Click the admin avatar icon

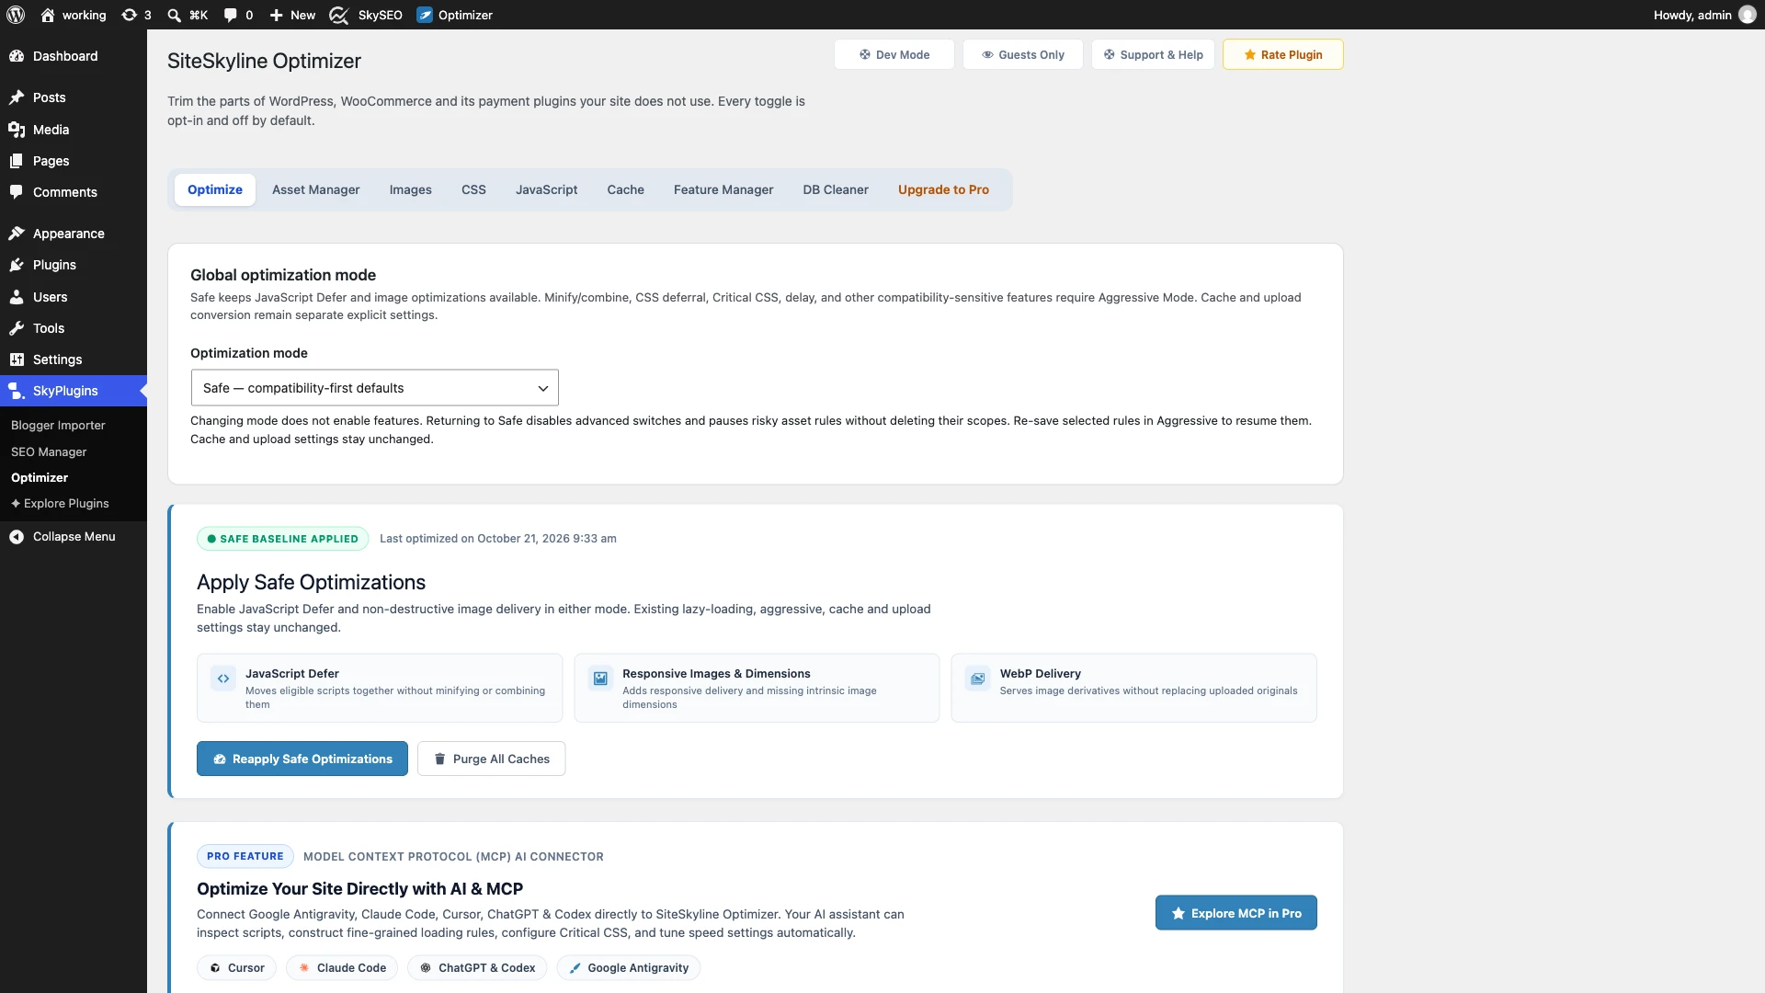click(1748, 15)
